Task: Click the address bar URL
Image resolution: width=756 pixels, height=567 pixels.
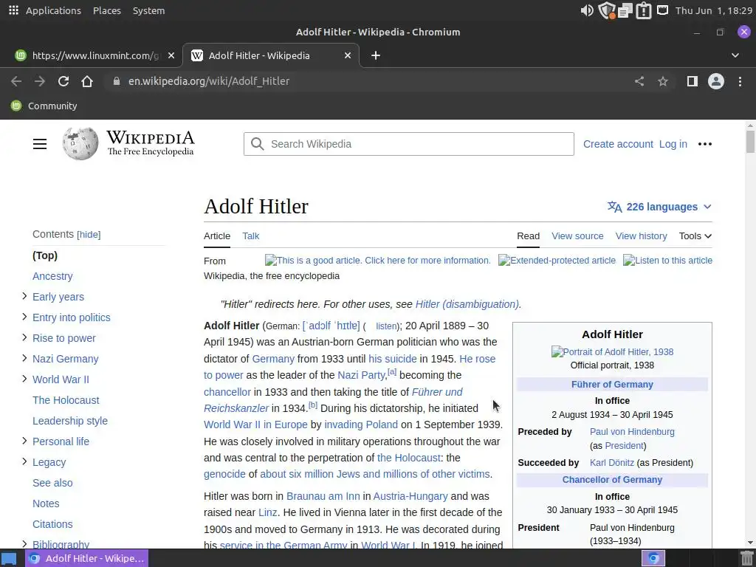Action: point(209,81)
